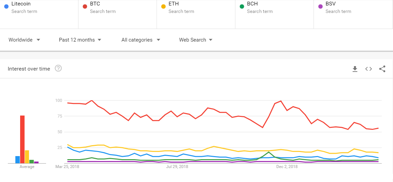Click the yellow ETH average bar
This screenshot has height=182, width=393.
[x=27, y=156]
